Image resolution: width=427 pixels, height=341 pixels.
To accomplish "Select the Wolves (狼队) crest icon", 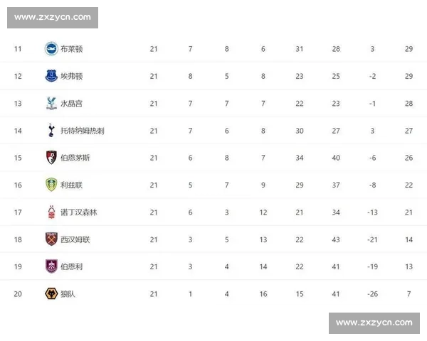I will click(x=51, y=293).
